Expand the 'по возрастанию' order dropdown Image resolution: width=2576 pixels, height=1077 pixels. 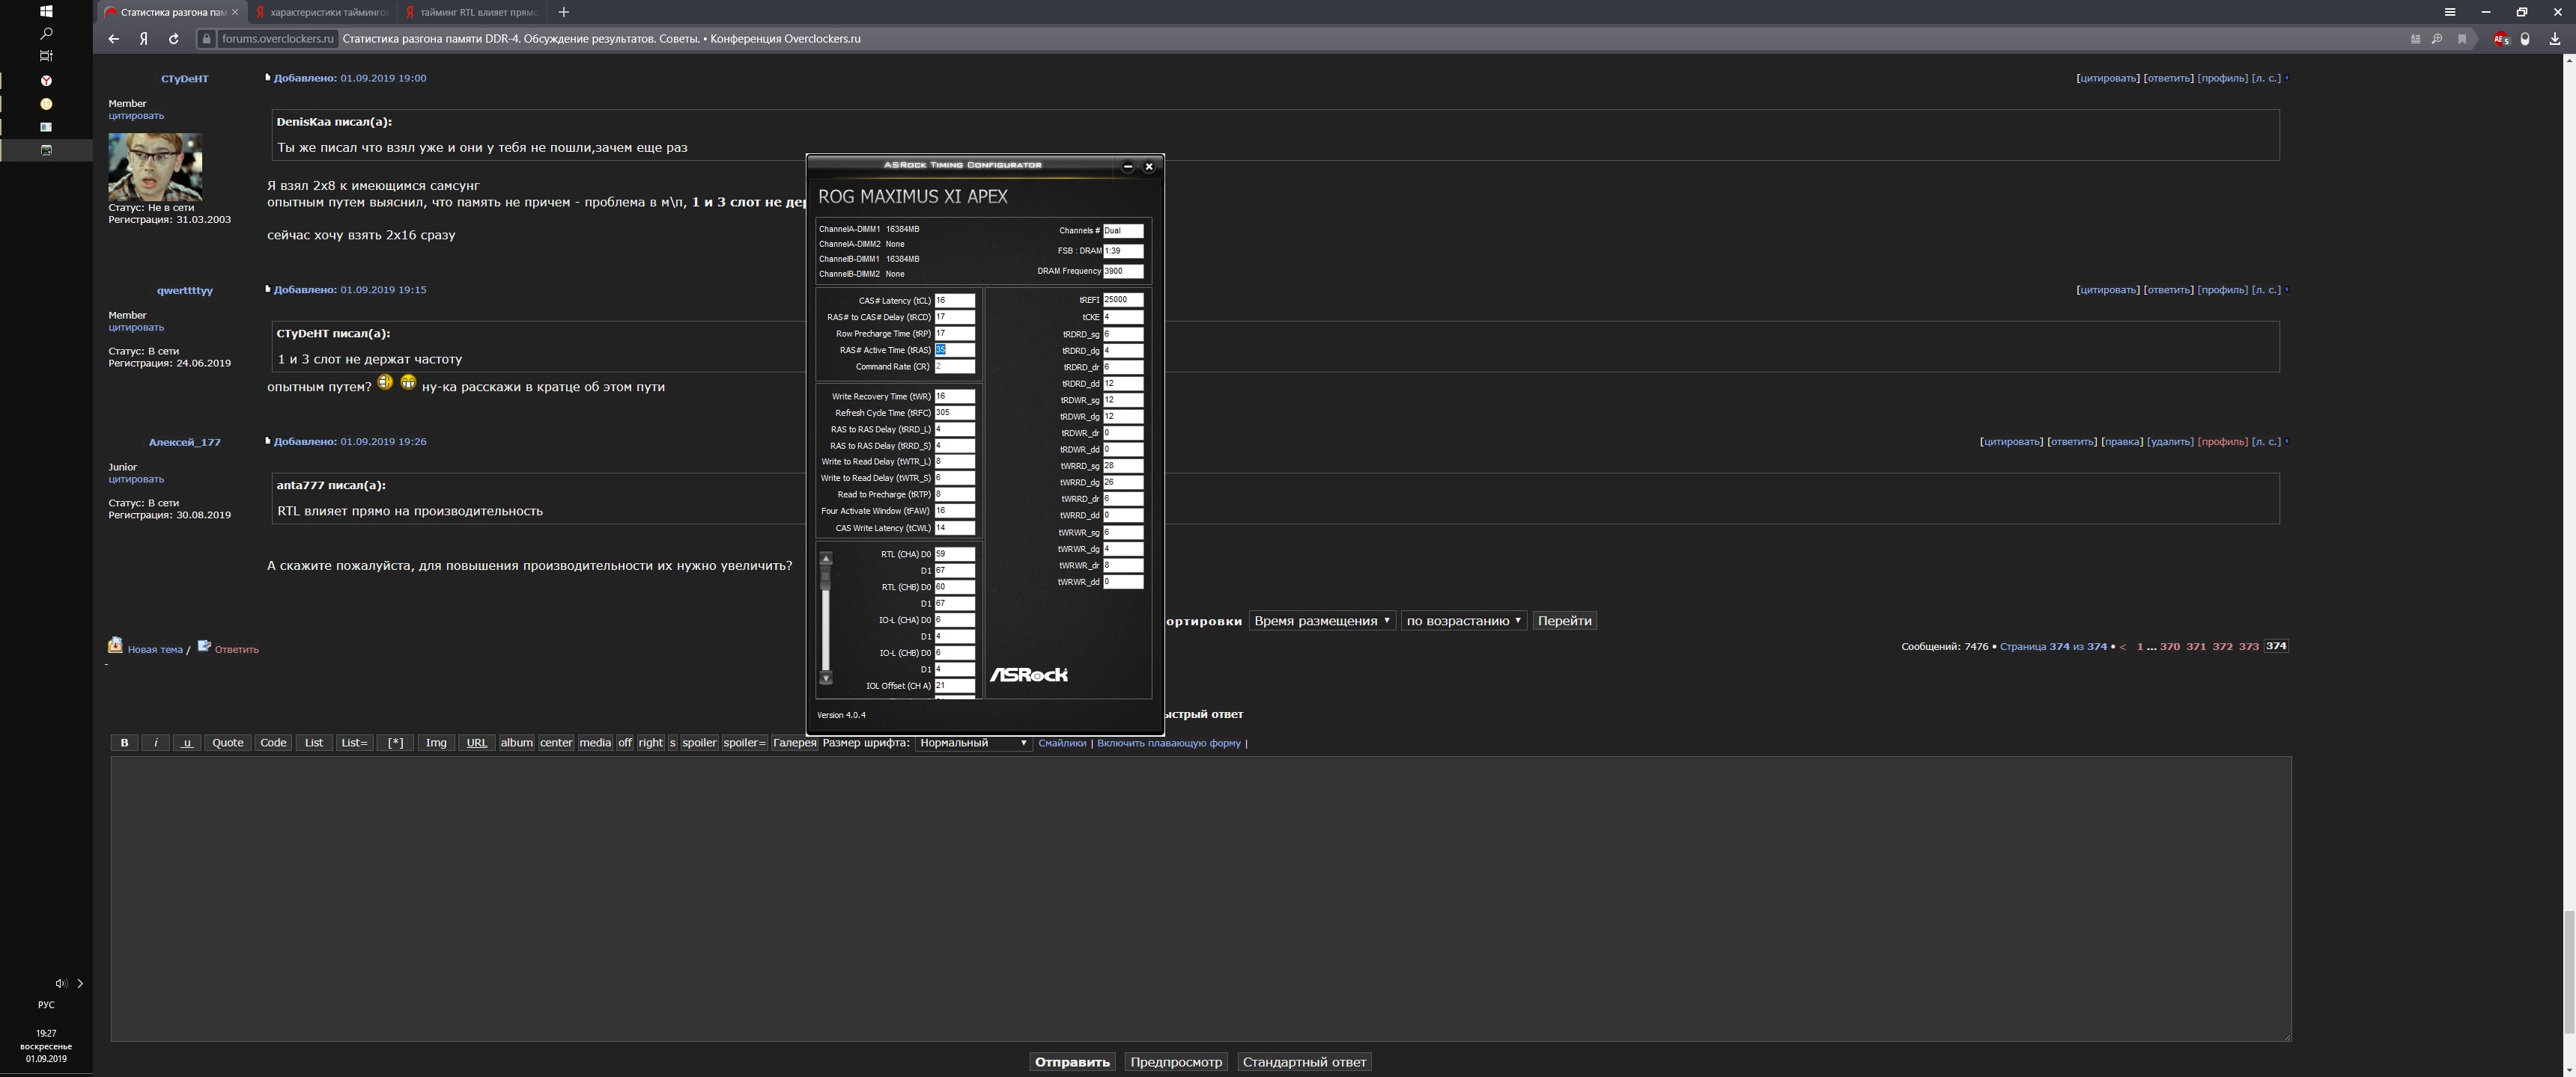click(x=1463, y=621)
